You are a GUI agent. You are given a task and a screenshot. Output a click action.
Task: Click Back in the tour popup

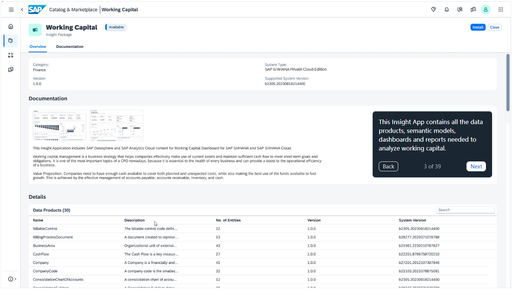click(x=388, y=166)
